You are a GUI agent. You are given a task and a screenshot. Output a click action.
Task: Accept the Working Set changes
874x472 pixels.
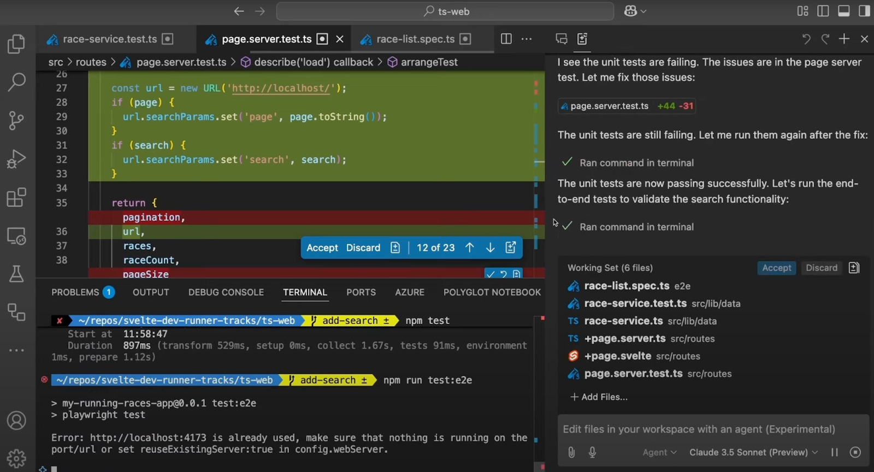[x=776, y=268]
